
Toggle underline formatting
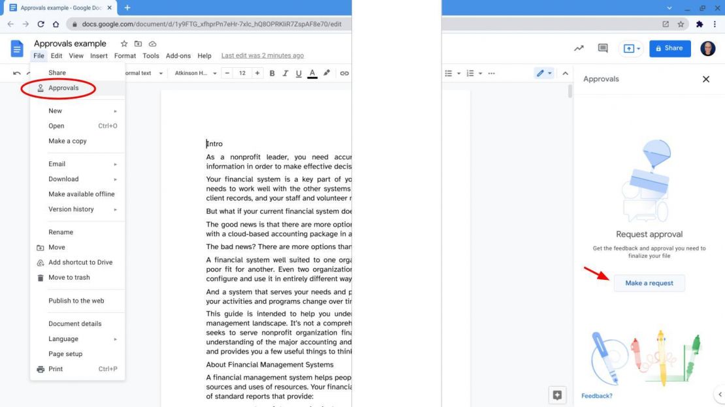coord(298,73)
